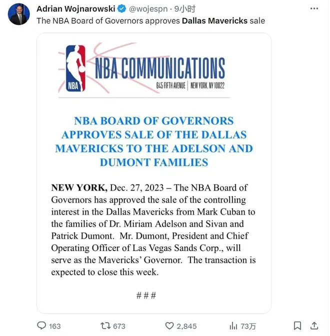Click the 9小时 timestamp
The image size is (330, 336).
tap(184, 9)
